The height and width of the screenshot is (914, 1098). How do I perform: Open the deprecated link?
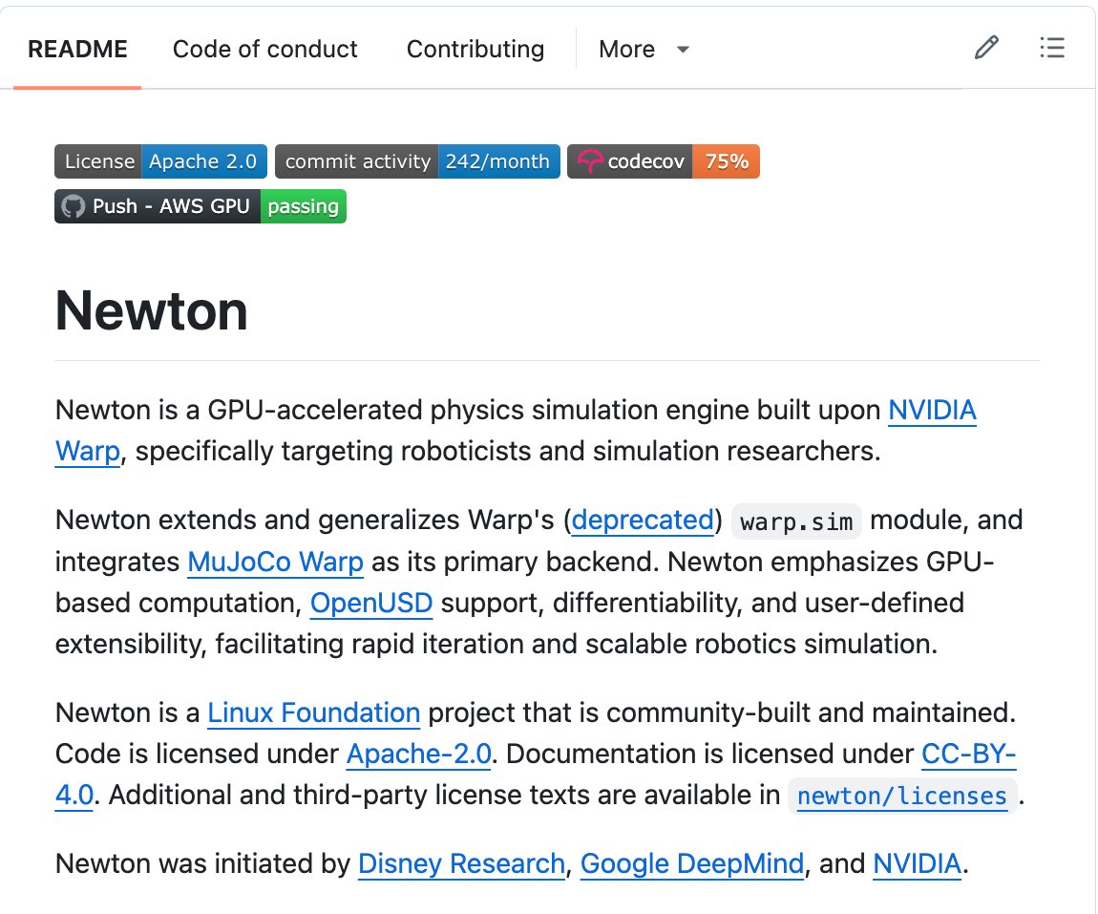coord(643,521)
